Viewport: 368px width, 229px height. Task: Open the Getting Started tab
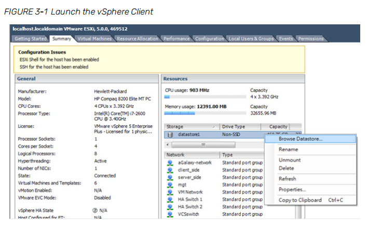click(31, 39)
